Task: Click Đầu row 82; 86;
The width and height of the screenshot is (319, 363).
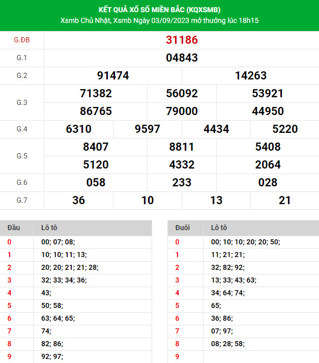Action: [x=76, y=344]
